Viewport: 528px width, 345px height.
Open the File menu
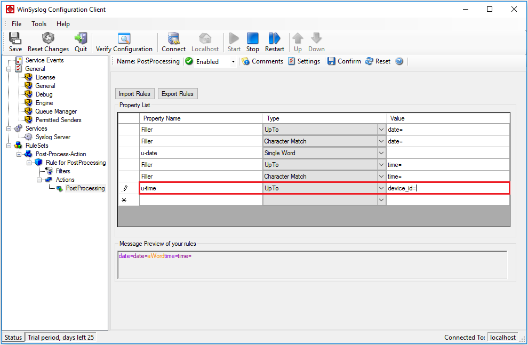[17, 24]
